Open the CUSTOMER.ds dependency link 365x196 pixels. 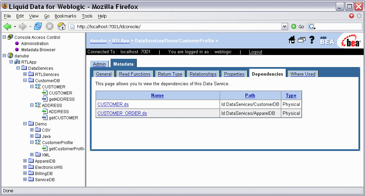tap(113, 105)
